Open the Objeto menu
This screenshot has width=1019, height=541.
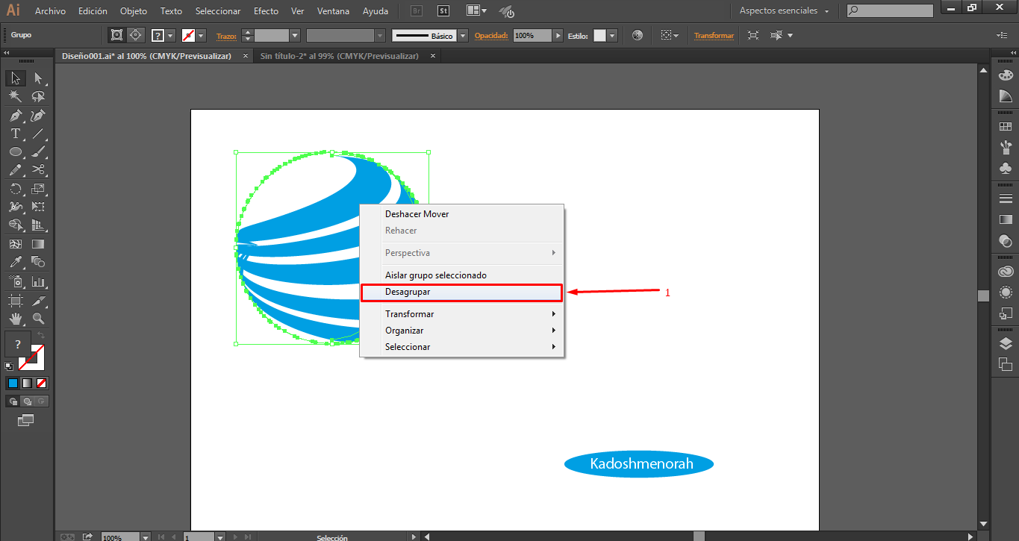point(134,11)
